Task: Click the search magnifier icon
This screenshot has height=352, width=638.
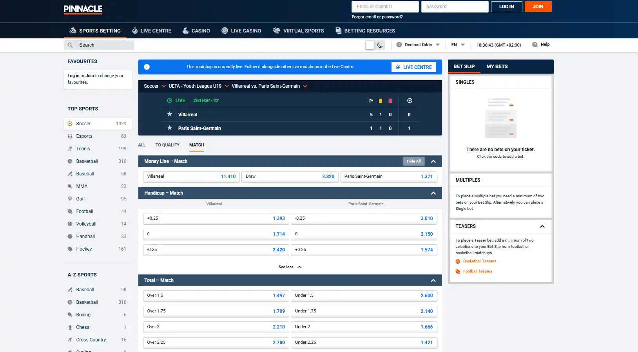Action: click(70, 45)
